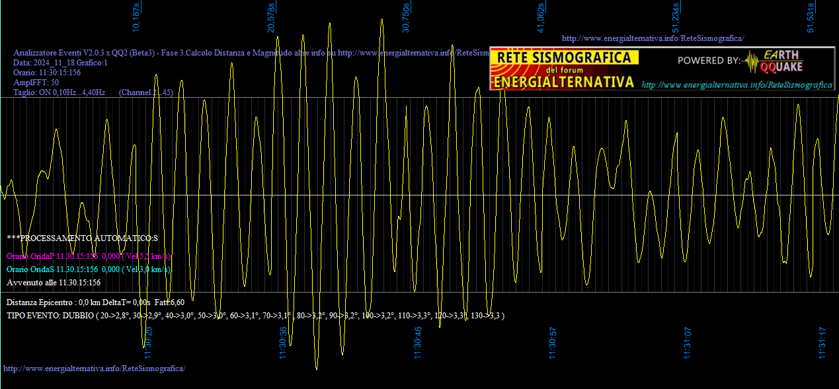Click the Orario: 11:30:15:156 line
Viewport: 839px width, 389px height.
[47, 72]
